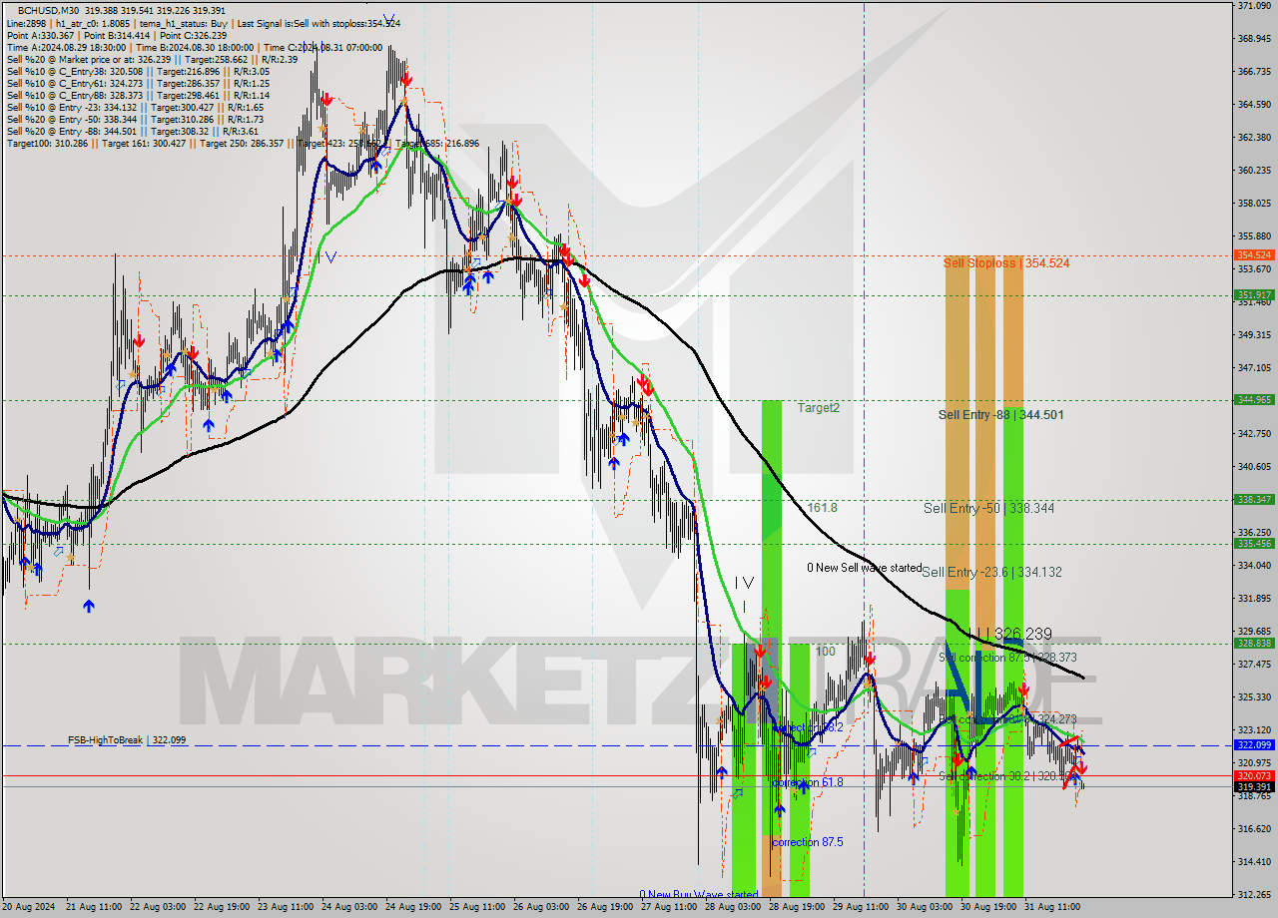
Task: Click the 'Sell Entry -23.6 | 334.132' label
Action: tap(991, 573)
